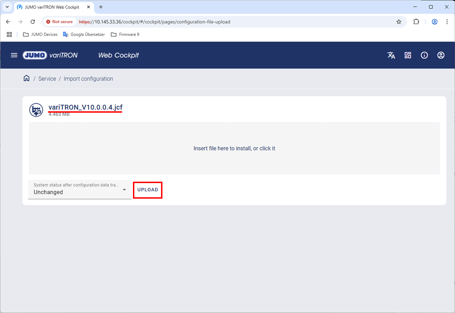Go to home via breadcrumb house icon
Image resolution: width=455 pixels, height=313 pixels.
tap(26, 78)
